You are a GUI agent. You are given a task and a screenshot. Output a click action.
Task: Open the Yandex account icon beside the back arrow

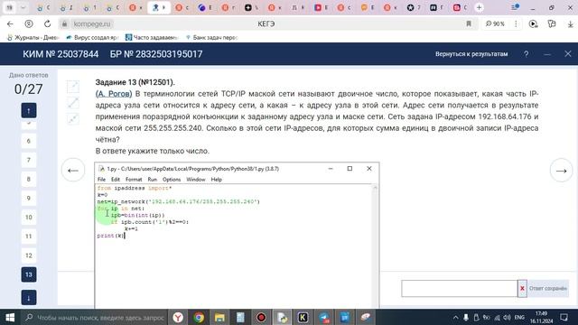[x=28, y=24]
